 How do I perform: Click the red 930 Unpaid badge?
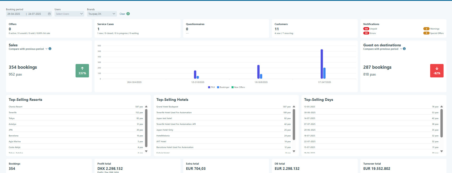point(366,29)
